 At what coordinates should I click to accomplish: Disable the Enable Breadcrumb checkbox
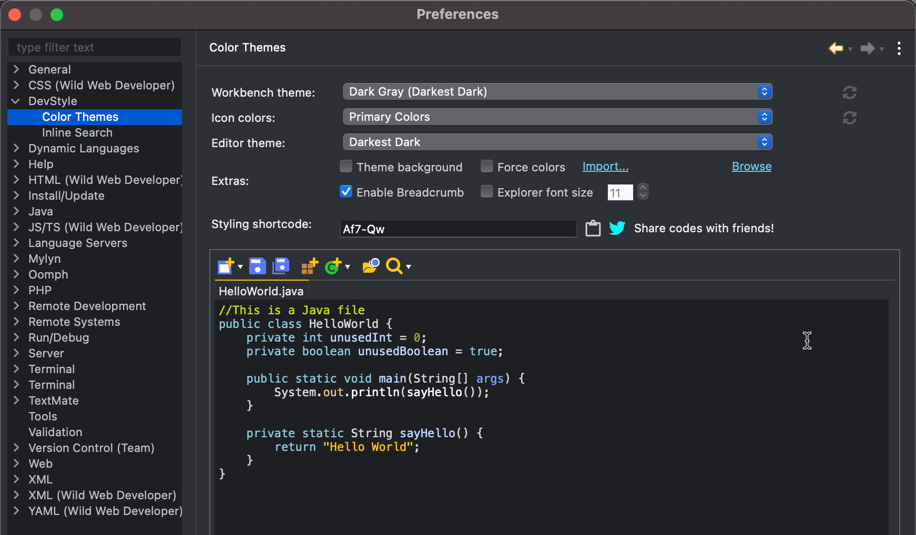346,192
